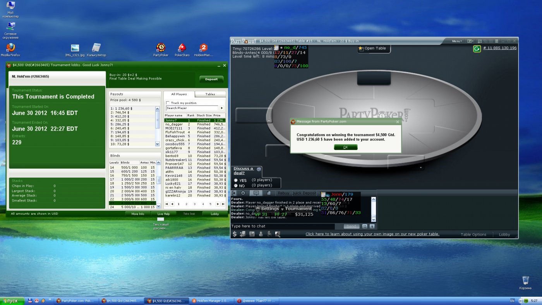Select the Корзина recycle bin icon
The width and height of the screenshot is (542, 305).
click(525, 283)
